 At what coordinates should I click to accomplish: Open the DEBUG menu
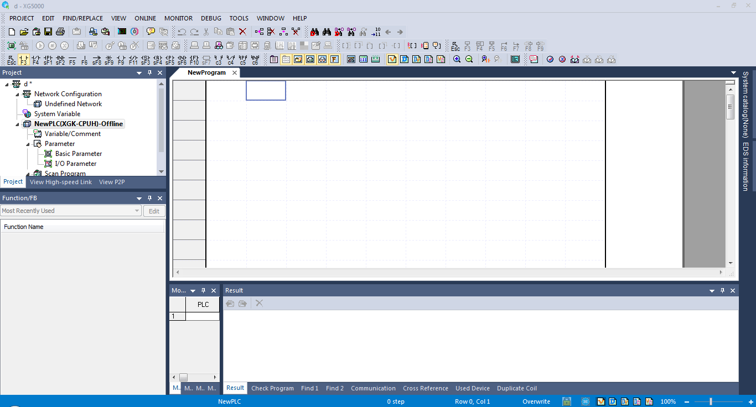tap(211, 18)
